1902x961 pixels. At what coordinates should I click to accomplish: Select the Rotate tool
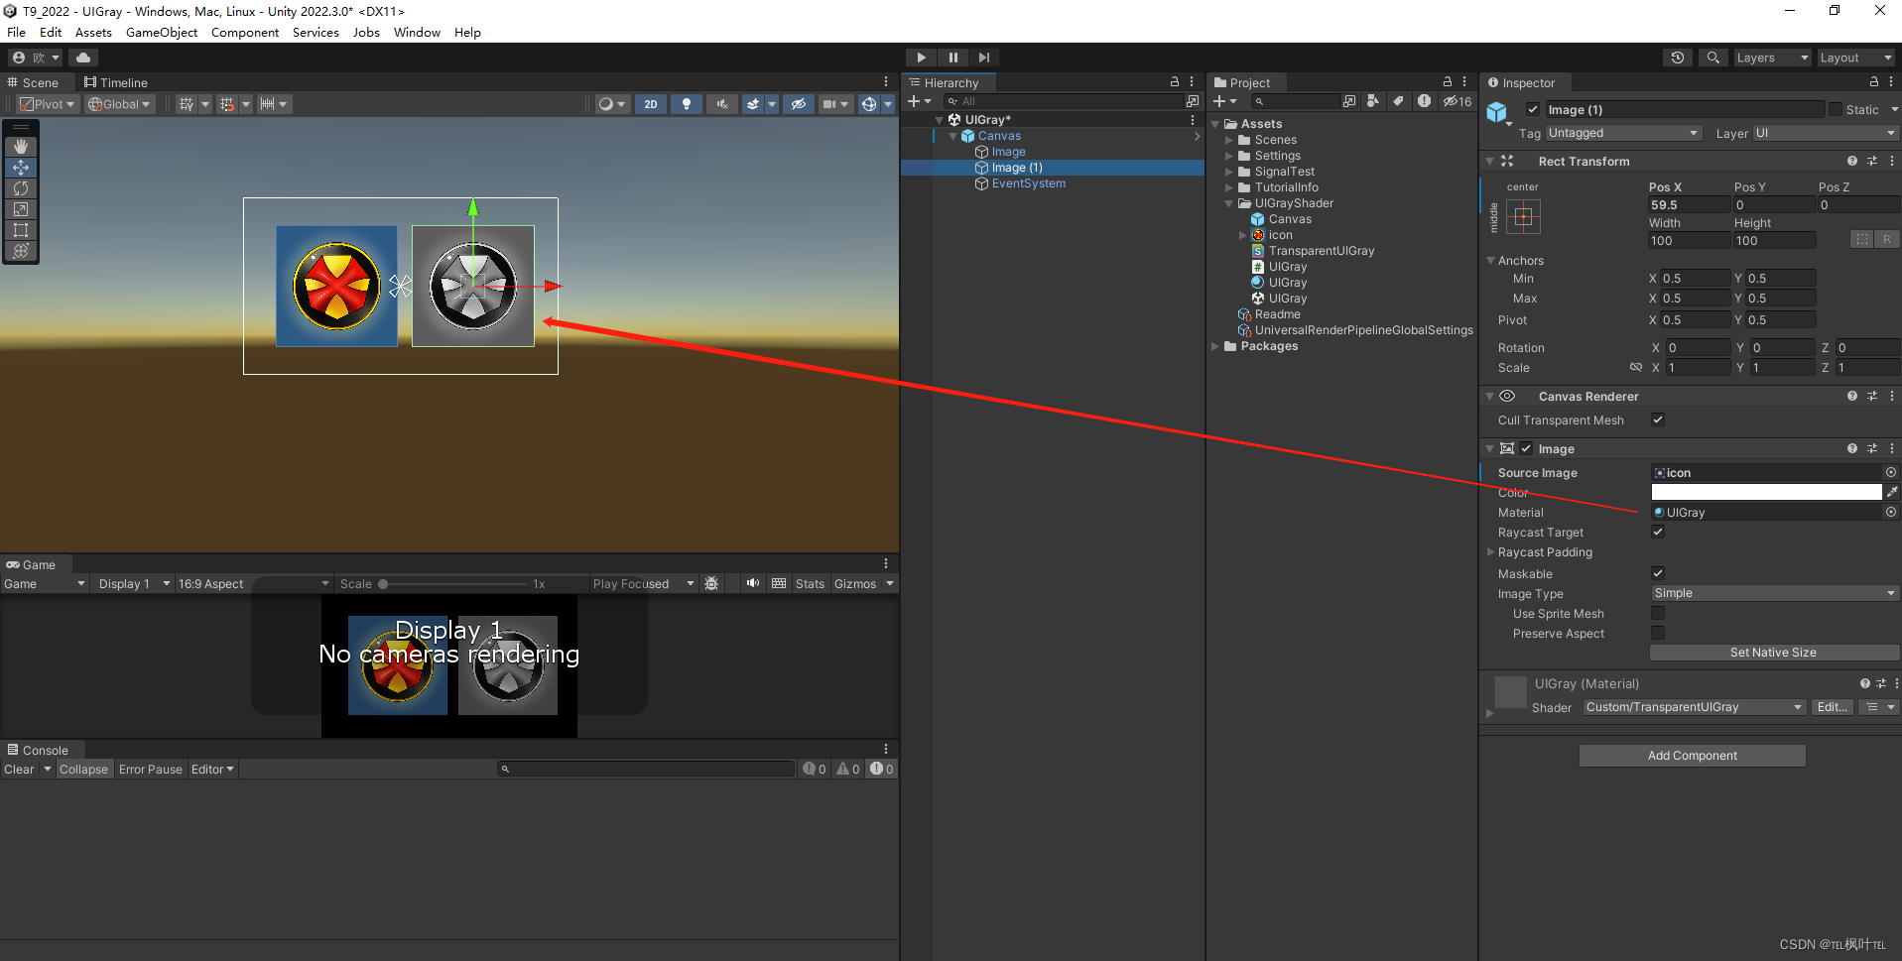click(21, 188)
